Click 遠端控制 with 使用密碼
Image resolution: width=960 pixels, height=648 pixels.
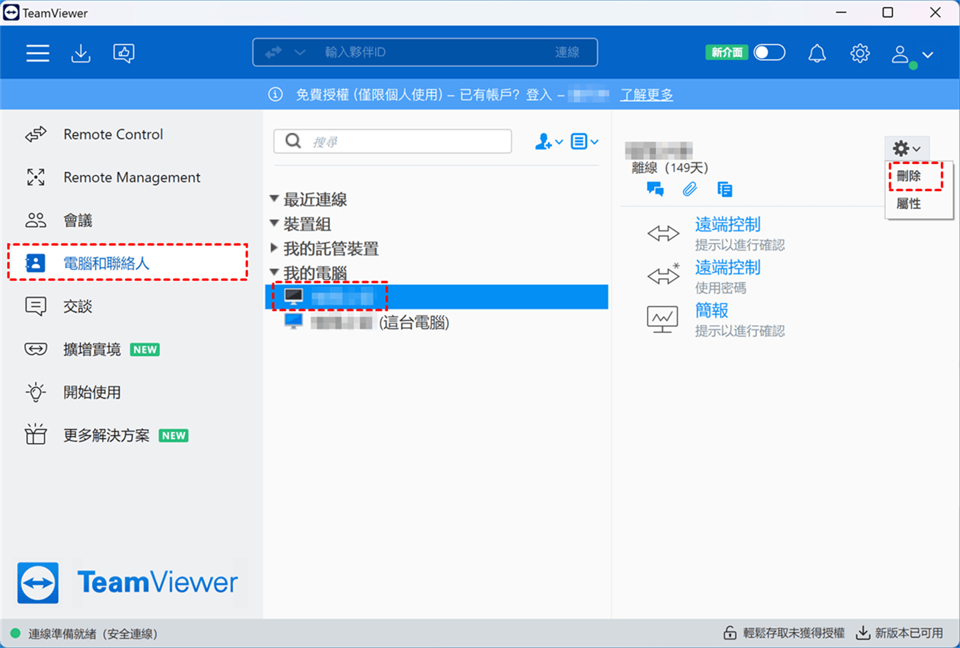(728, 267)
